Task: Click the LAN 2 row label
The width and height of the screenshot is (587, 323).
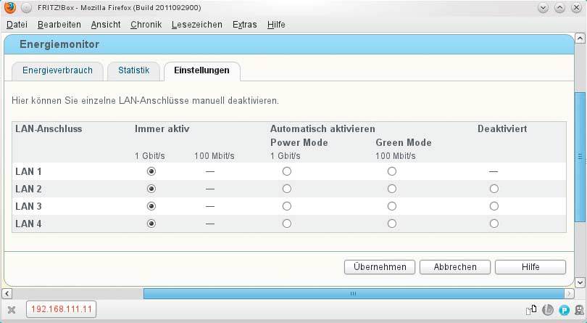Action: click(x=28, y=189)
